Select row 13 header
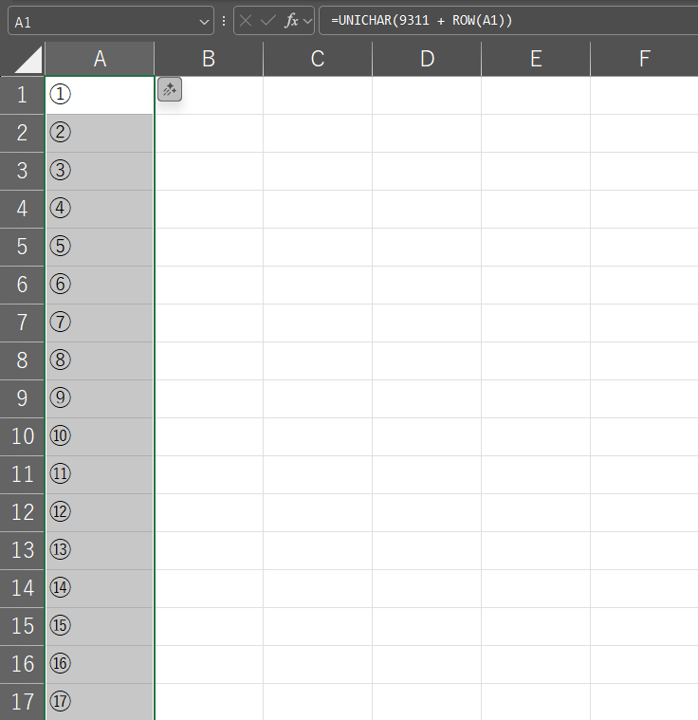 click(x=22, y=550)
